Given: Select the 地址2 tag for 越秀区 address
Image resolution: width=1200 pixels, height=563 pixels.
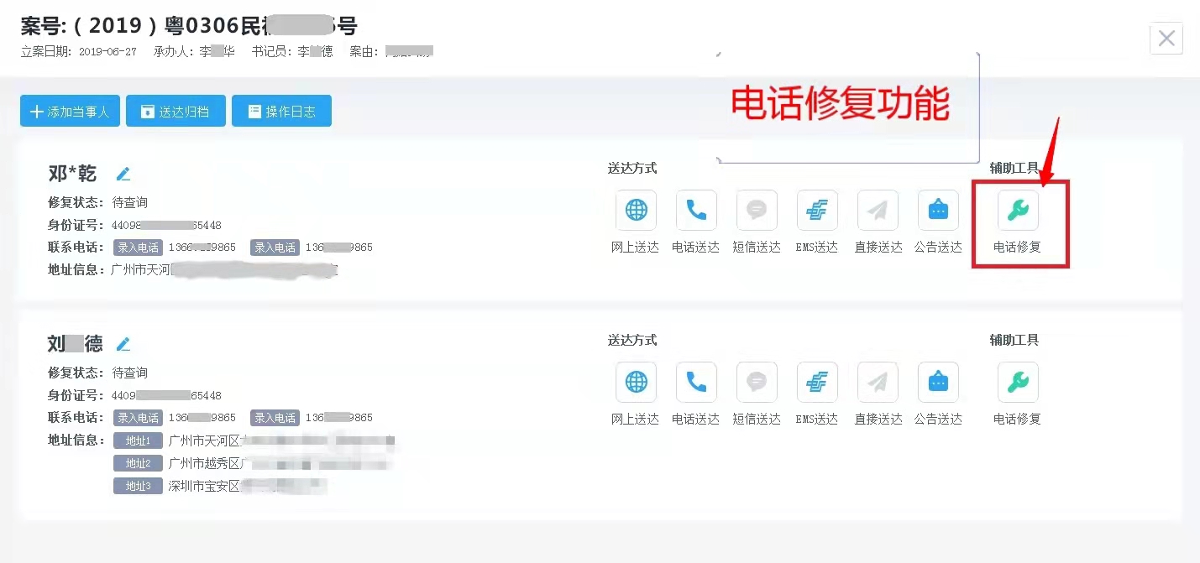Looking at the screenshot, I should tap(138, 463).
